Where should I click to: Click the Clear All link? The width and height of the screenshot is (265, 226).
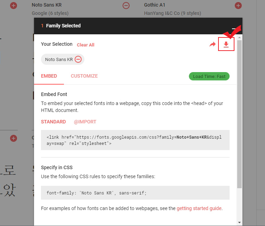click(x=85, y=45)
